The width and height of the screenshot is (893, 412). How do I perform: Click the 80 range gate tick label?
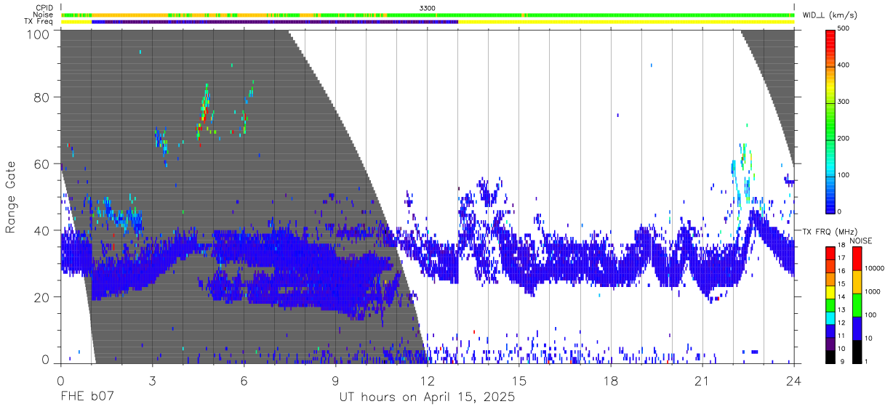[x=41, y=97]
